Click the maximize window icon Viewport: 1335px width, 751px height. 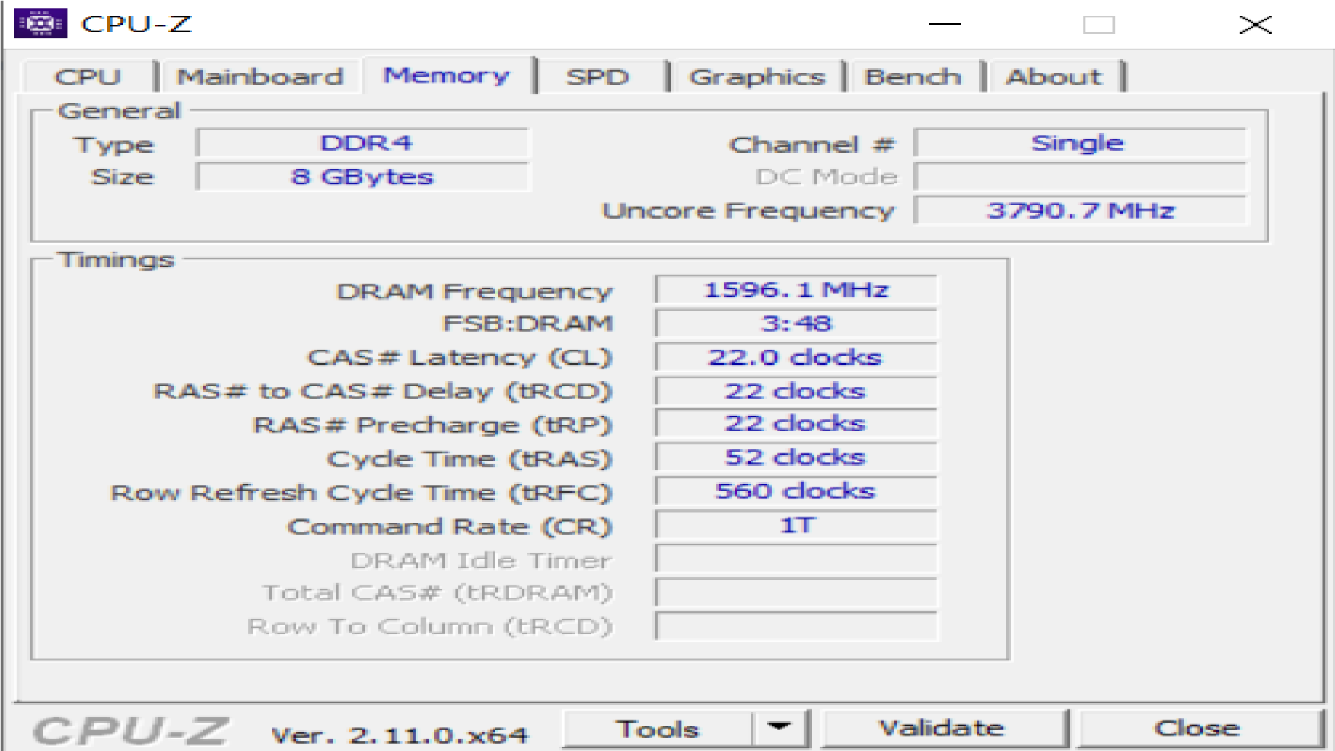tap(1099, 25)
